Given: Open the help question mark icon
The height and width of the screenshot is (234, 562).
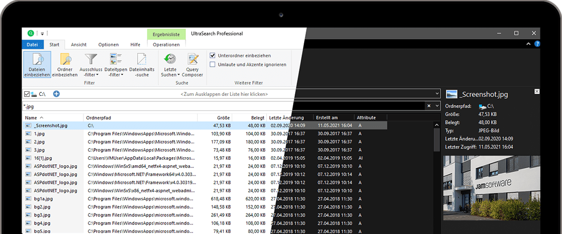Looking at the screenshot, I should pyautogui.click(x=537, y=44).
